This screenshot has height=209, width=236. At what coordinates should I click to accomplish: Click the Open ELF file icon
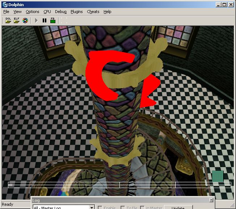17,21
